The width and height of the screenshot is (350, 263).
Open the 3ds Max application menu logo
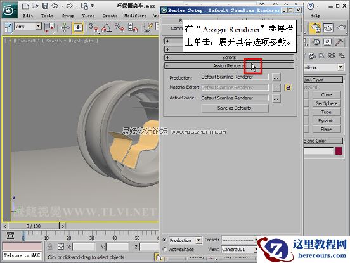click(x=10, y=10)
